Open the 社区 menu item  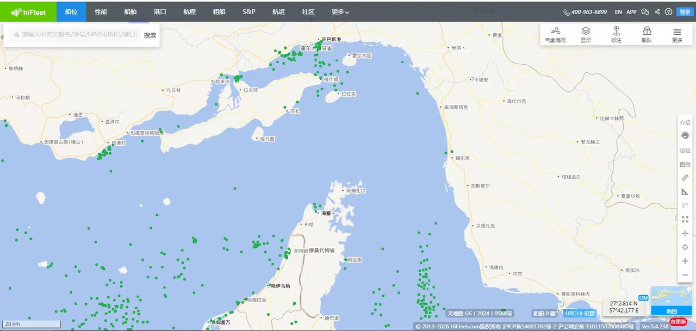click(308, 11)
